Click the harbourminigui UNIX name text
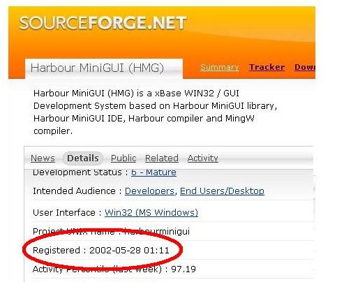 (157, 232)
